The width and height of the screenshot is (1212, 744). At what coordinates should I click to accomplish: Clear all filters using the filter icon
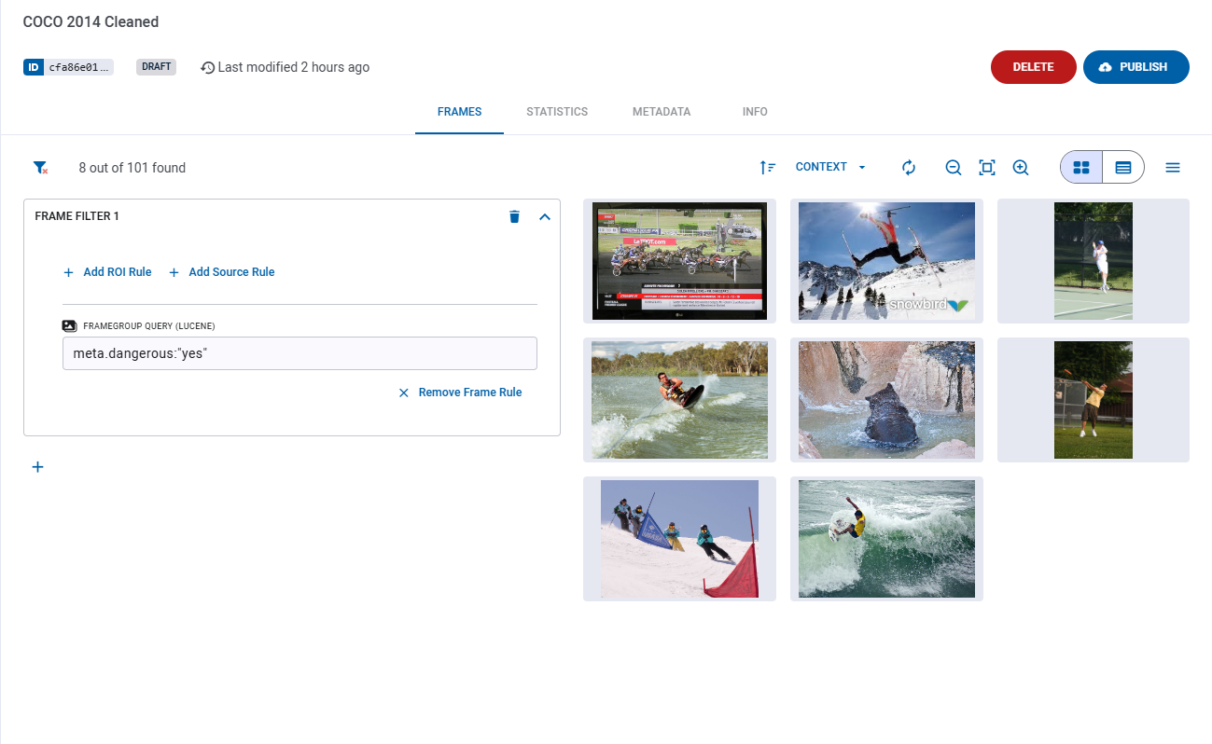point(39,167)
